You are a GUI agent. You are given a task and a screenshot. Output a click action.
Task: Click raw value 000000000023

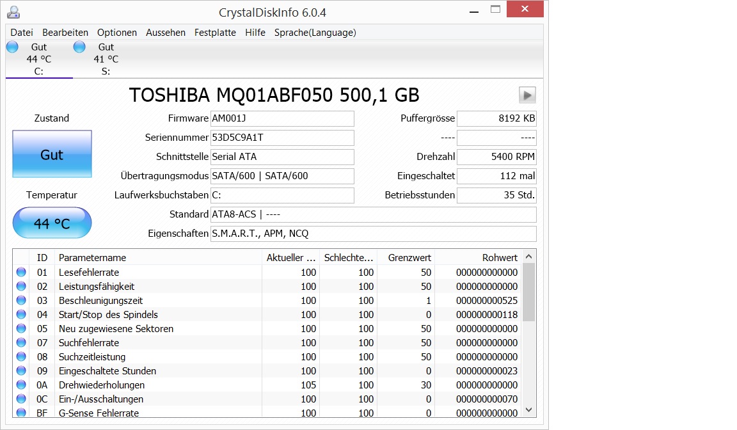486,371
